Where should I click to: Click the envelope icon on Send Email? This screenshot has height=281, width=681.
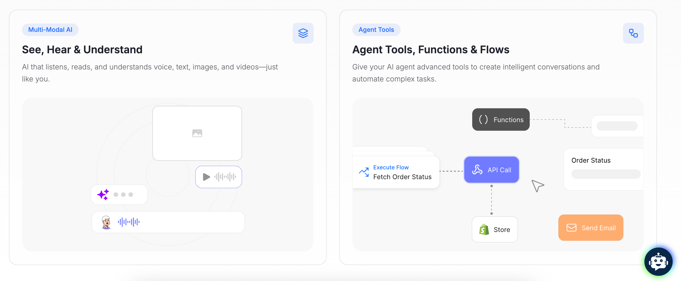coord(571,228)
